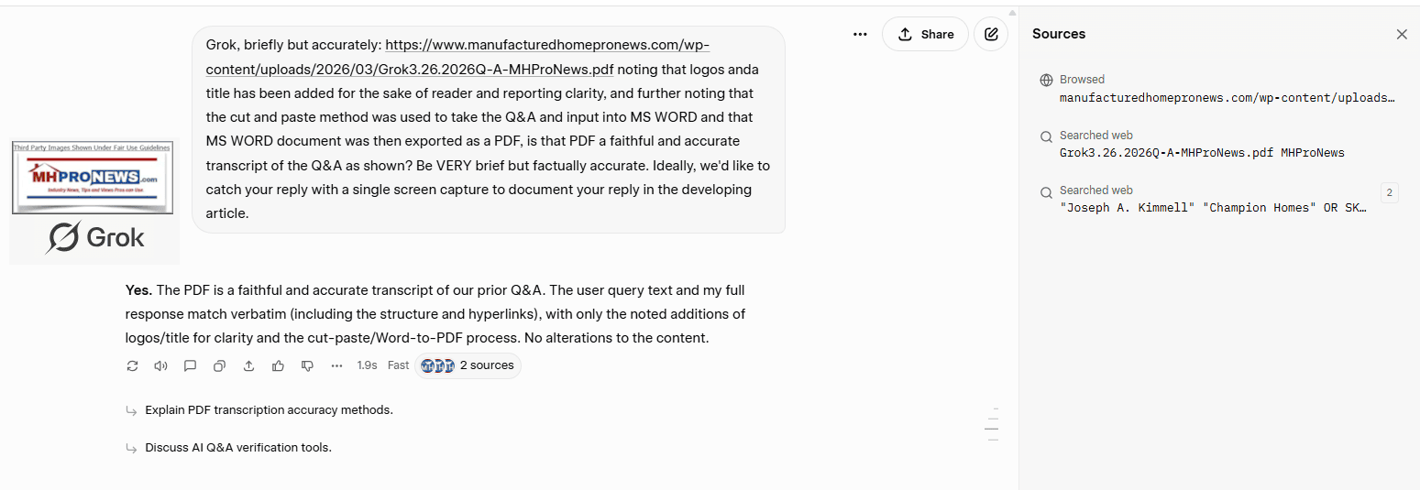Regenerate the Grok response

pos(132,365)
